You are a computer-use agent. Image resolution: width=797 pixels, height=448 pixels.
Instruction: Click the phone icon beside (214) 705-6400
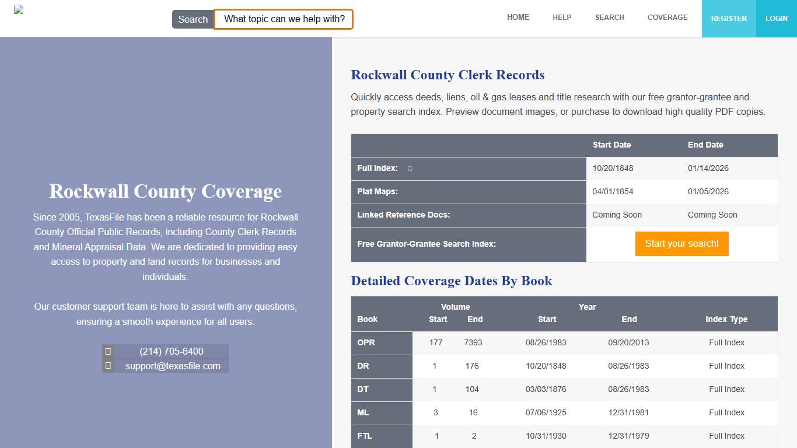point(108,351)
